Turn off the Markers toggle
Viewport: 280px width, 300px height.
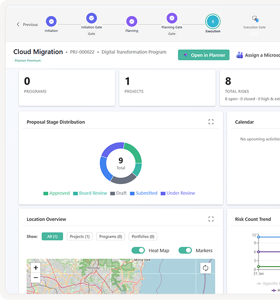(x=185, y=250)
